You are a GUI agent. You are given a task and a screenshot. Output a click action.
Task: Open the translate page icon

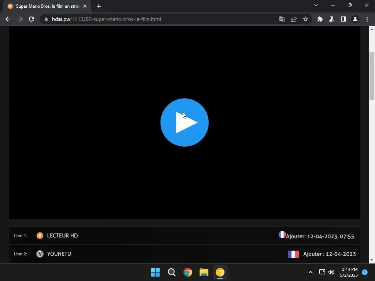282,19
